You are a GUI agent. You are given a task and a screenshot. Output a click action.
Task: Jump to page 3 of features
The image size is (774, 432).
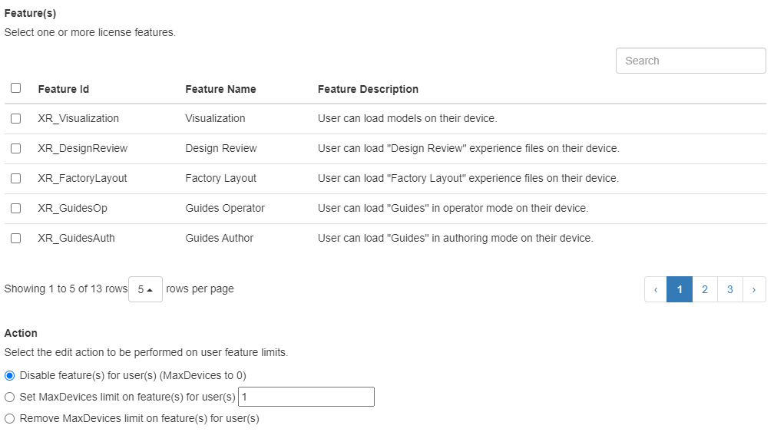point(729,289)
